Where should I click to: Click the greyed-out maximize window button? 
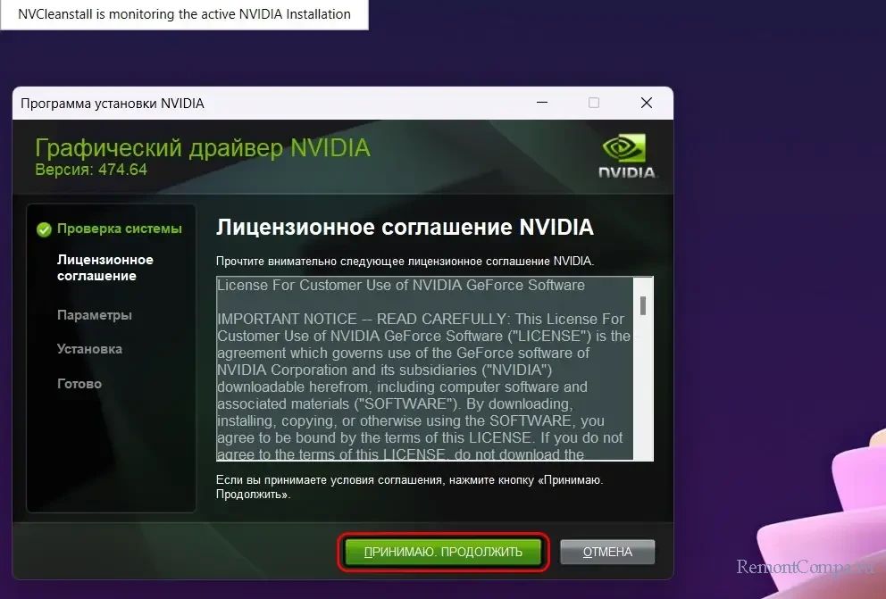pyautogui.click(x=594, y=104)
